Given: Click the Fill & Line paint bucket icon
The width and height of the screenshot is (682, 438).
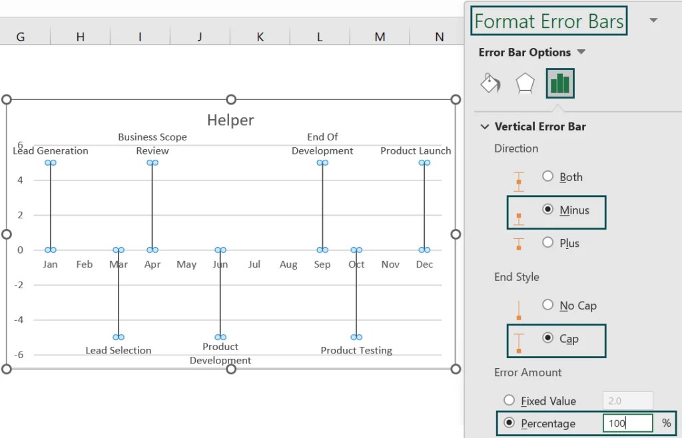Looking at the screenshot, I should (491, 83).
